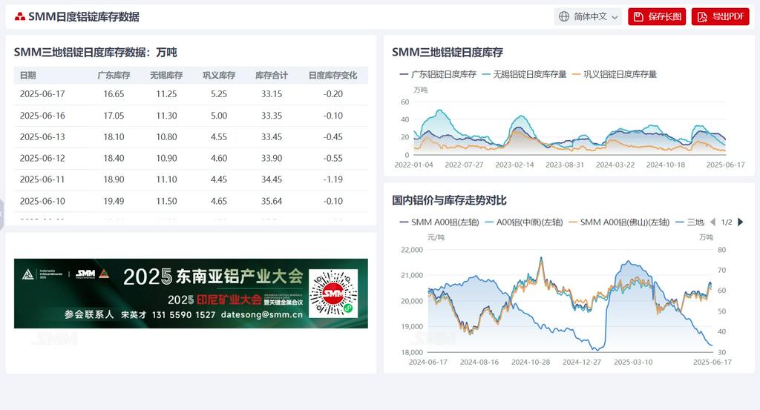Select the 2025-06-16 date cell
This screenshot has height=410, width=760.
click(x=42, y=116)
